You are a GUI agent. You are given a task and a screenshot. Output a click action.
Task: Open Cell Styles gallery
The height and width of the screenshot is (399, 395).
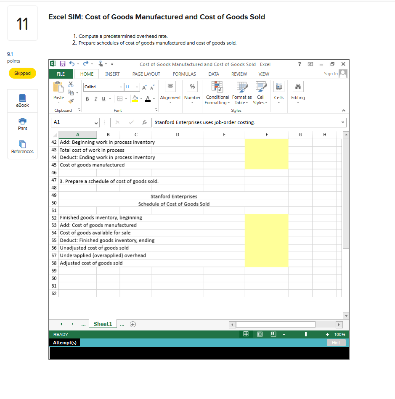point(260,93)
